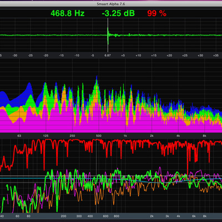This screenshot has height=222, width=222.
Task: Click the 1k label on the spectrum axis
Action: coord(125,136)
